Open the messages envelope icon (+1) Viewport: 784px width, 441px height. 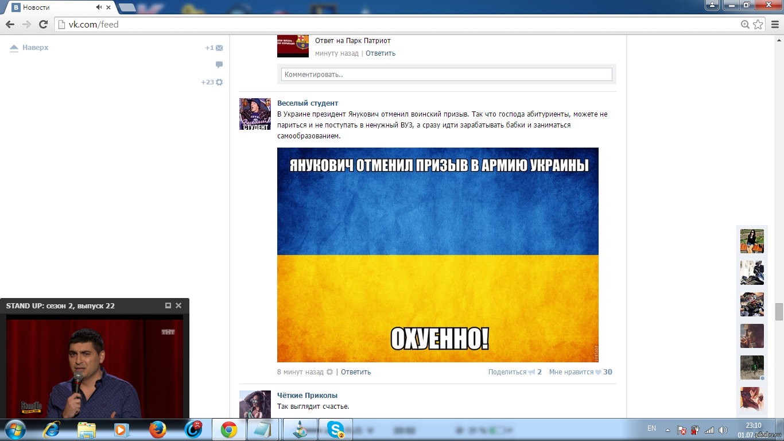pos(219,48)
